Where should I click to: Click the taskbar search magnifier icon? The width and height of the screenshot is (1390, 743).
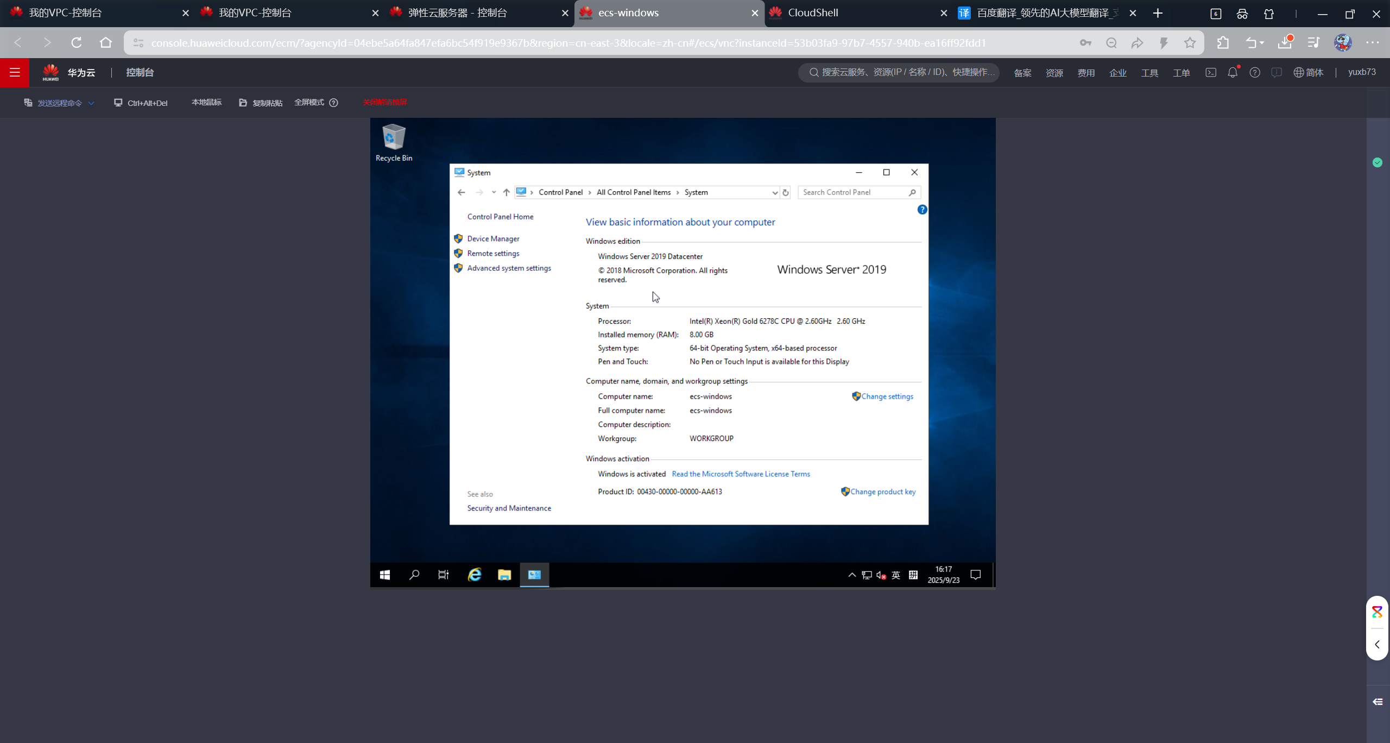pyautogui.click(x=414, y=575)
